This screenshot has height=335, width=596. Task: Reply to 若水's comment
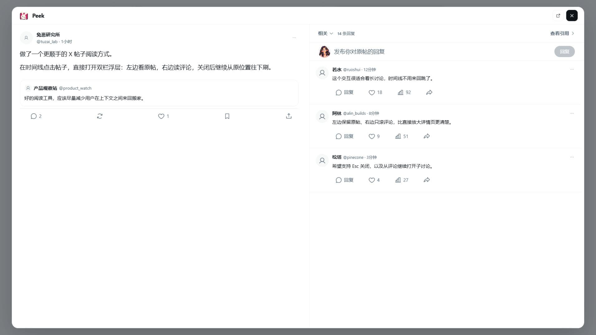click(344, 92)
